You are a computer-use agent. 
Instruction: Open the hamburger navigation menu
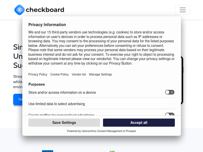[182, 10]
